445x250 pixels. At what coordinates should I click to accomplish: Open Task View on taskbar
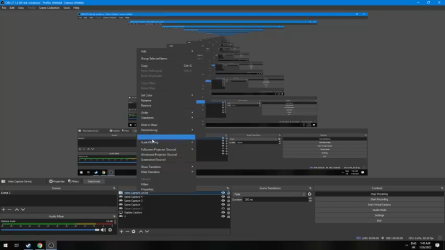click(17, 245)
